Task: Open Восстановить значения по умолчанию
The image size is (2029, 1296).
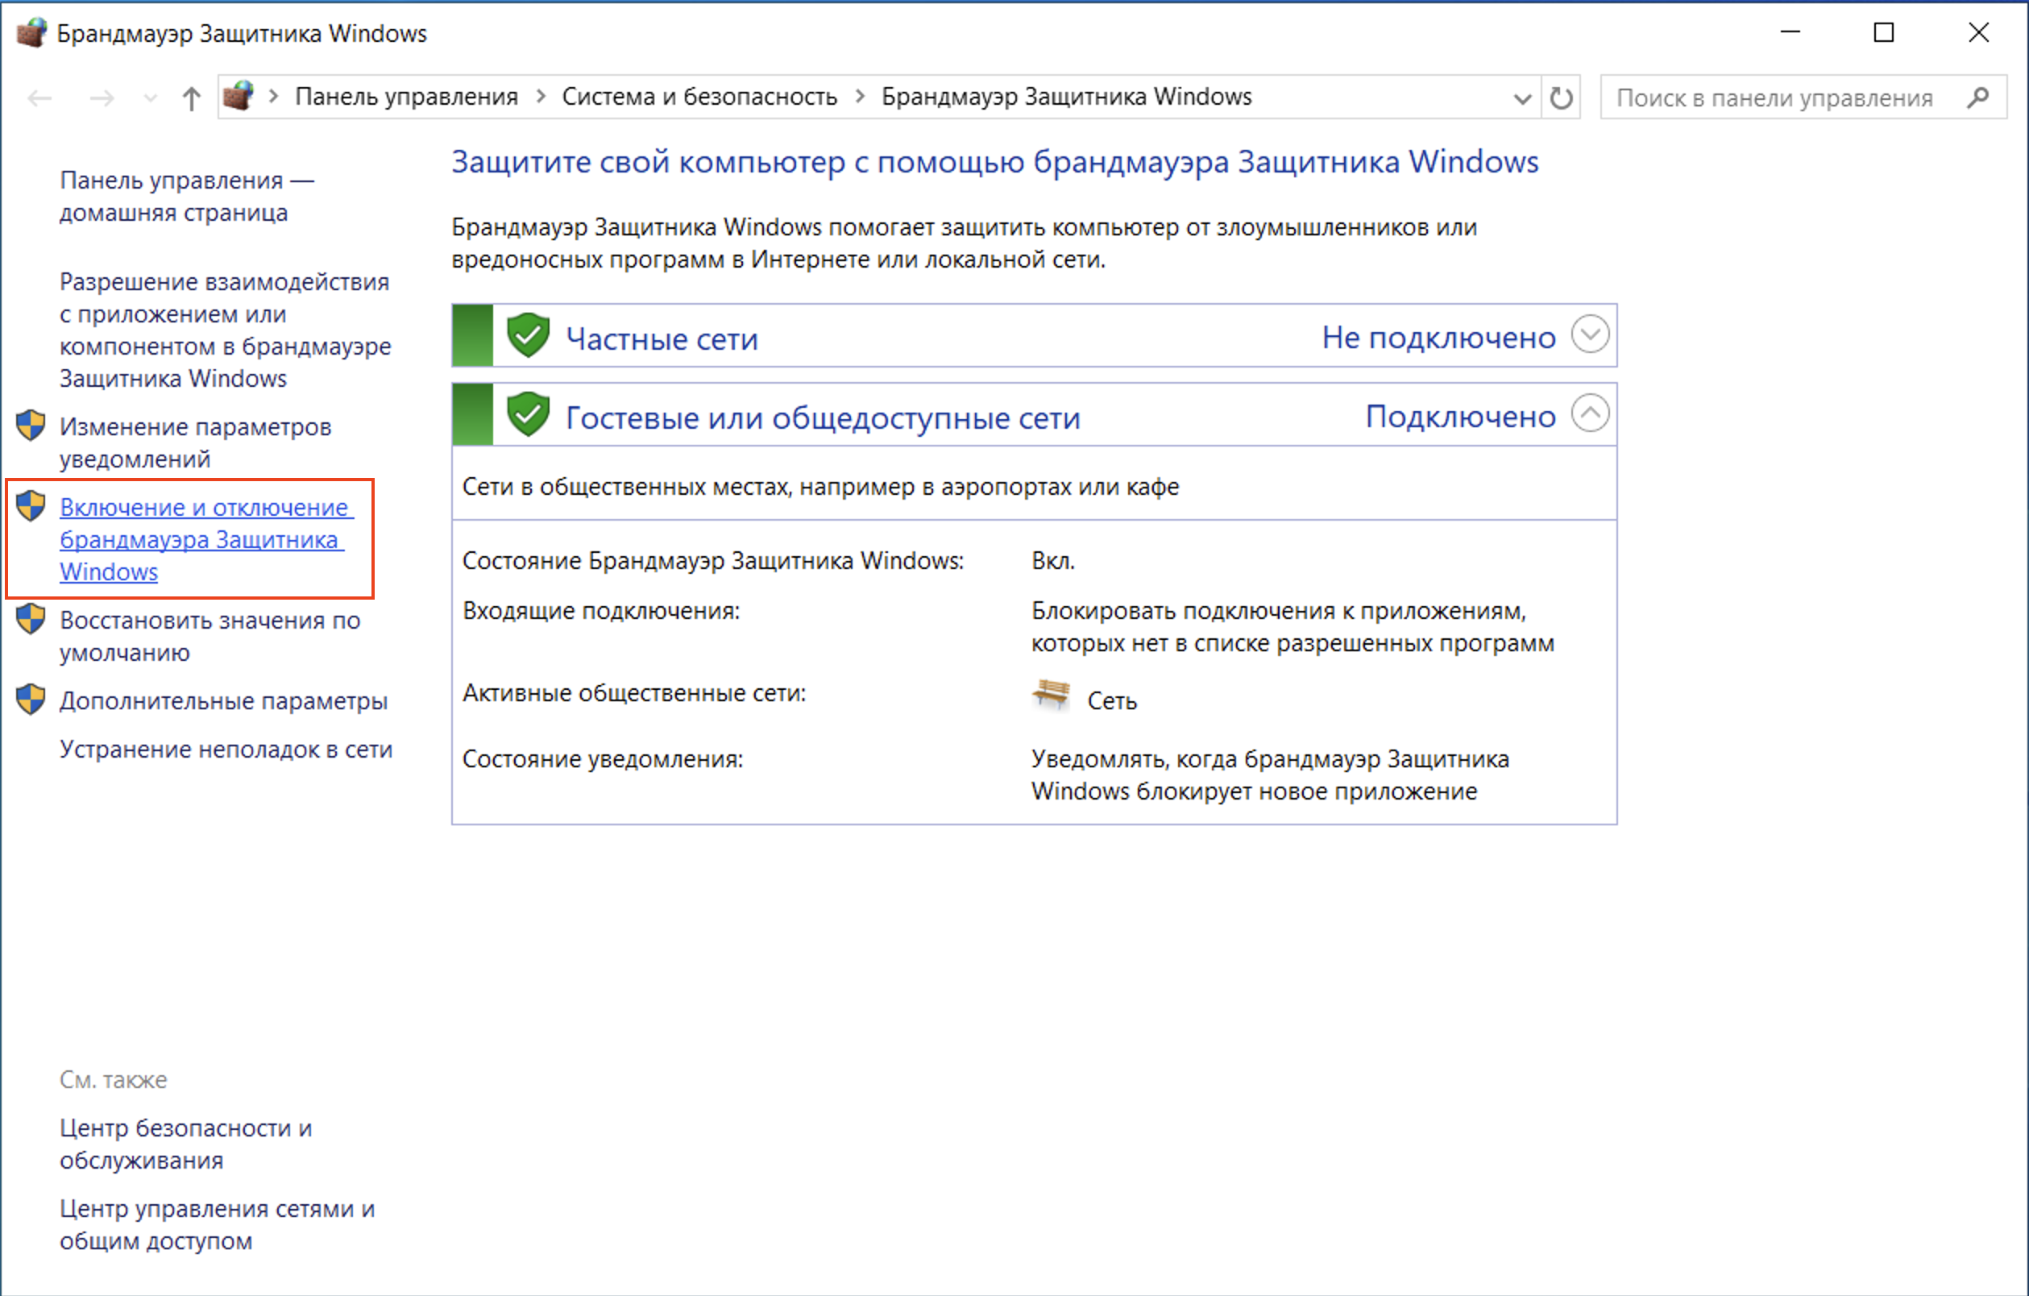Action: point(210,636)
